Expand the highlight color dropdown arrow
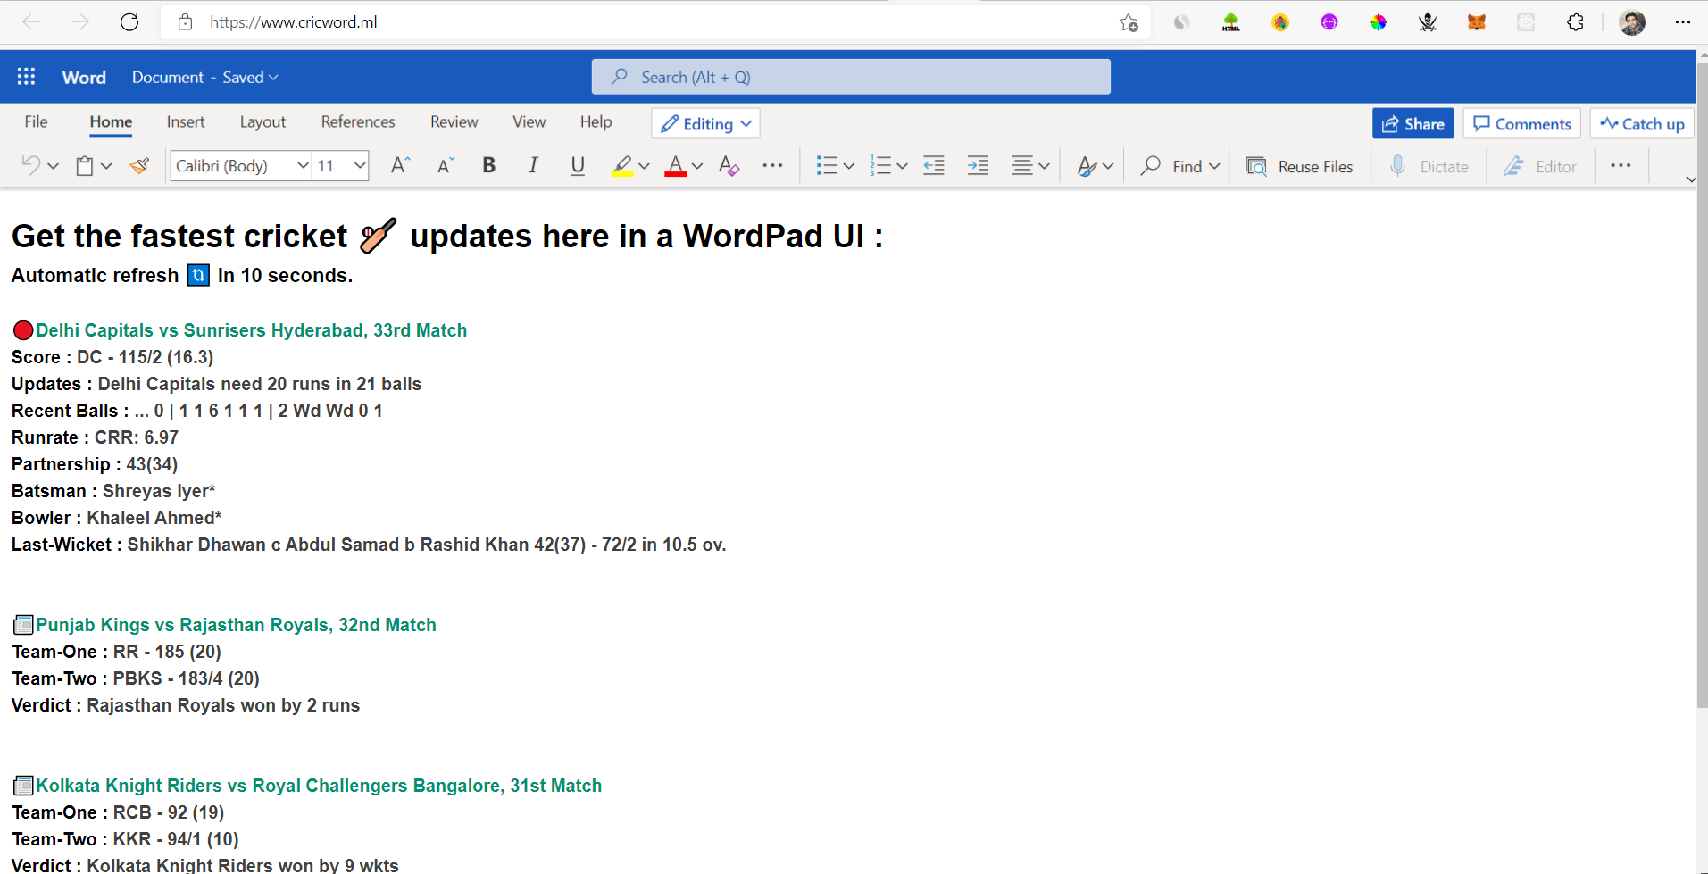 pos(644,166)
